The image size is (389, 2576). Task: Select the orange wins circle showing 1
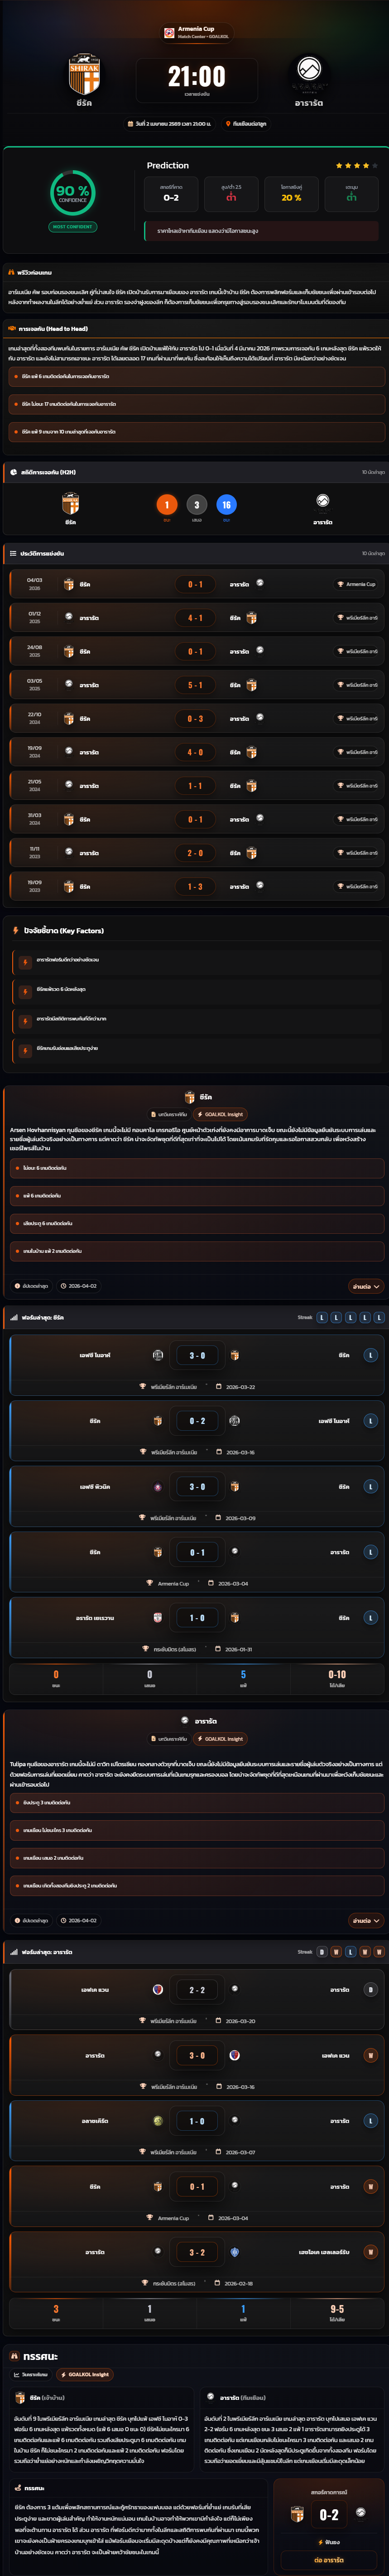167,505
